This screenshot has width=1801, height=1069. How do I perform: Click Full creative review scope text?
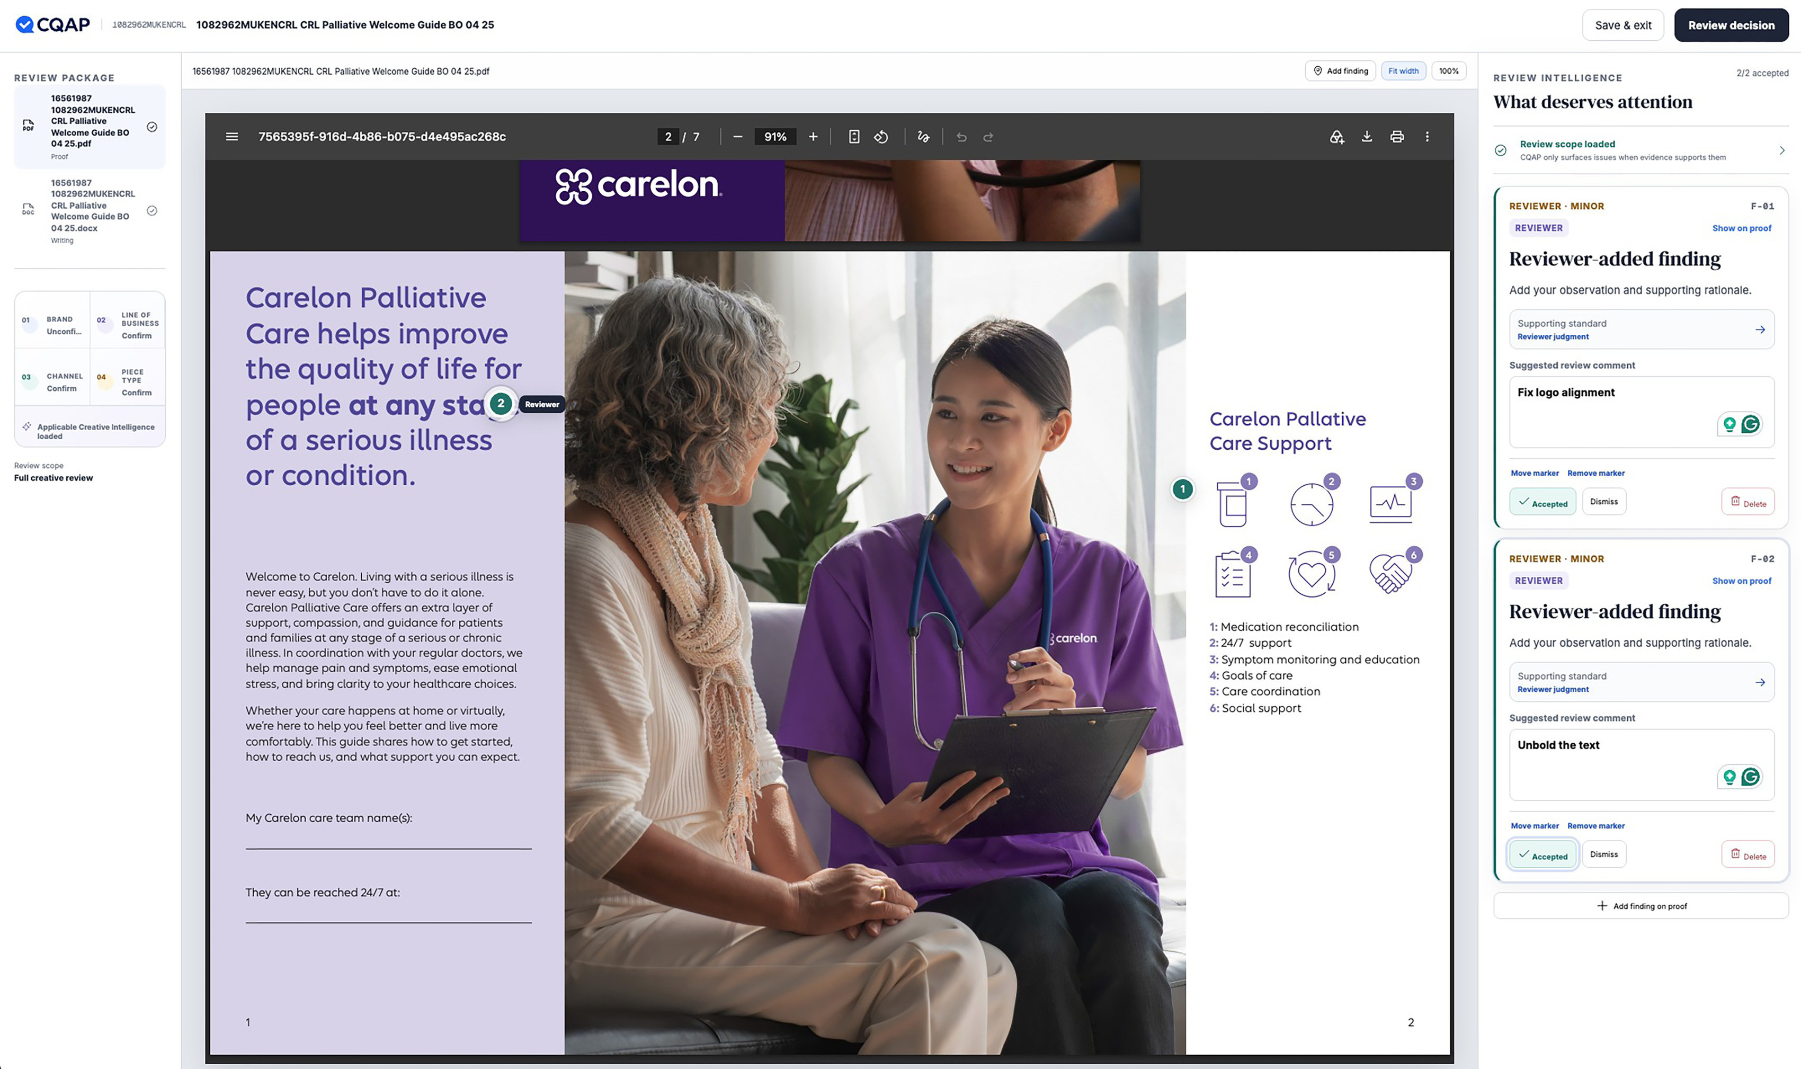point(54,478)
